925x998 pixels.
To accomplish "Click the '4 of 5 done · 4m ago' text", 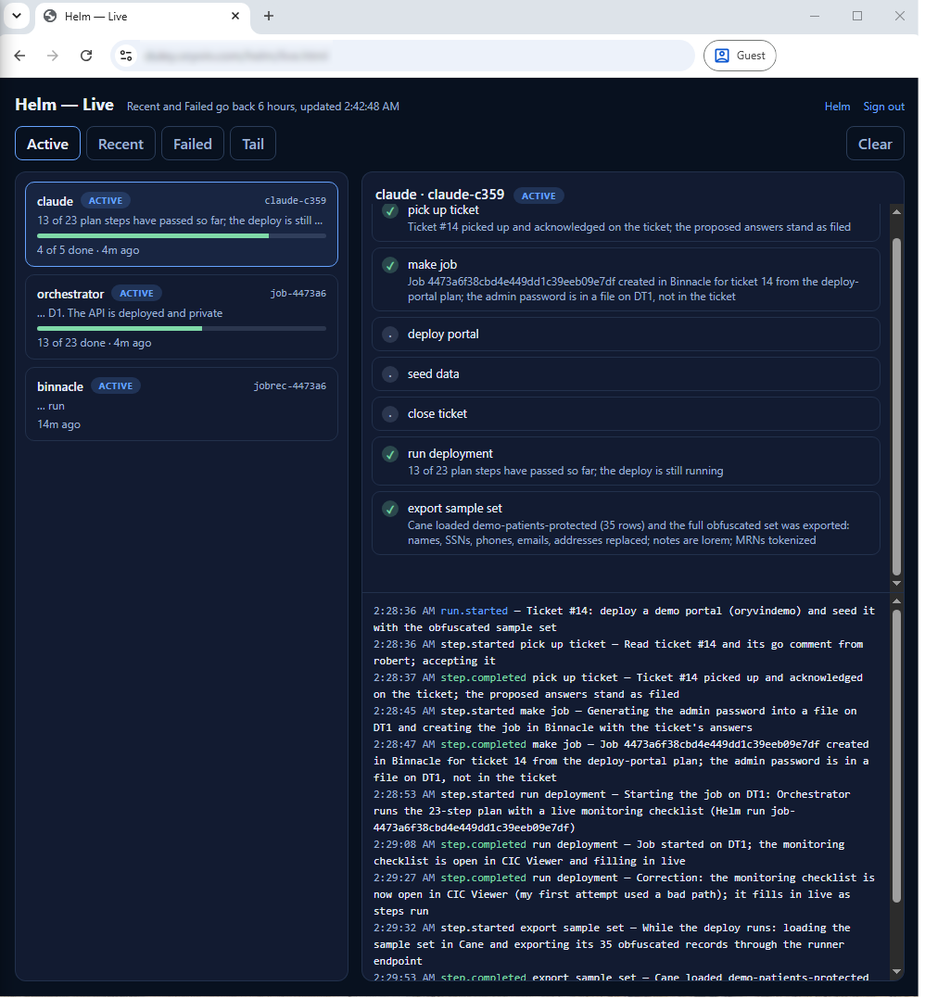I will [x=88, y=251].
